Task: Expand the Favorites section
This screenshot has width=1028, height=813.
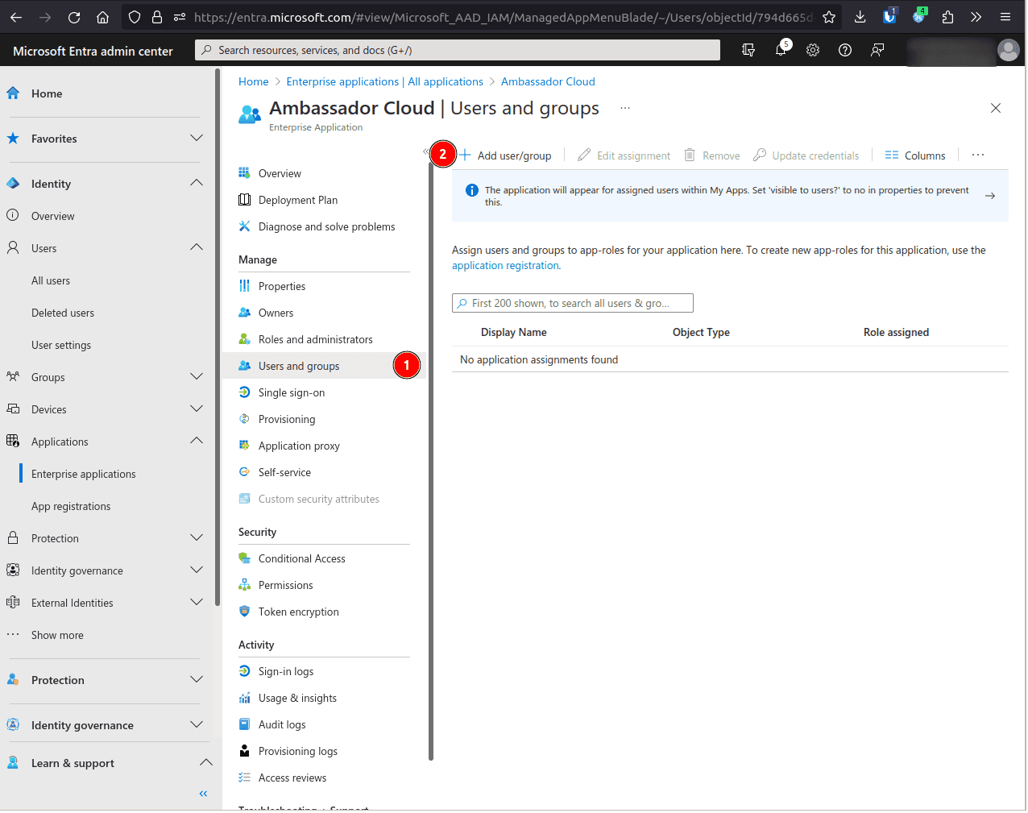Action: pos(197,138)
